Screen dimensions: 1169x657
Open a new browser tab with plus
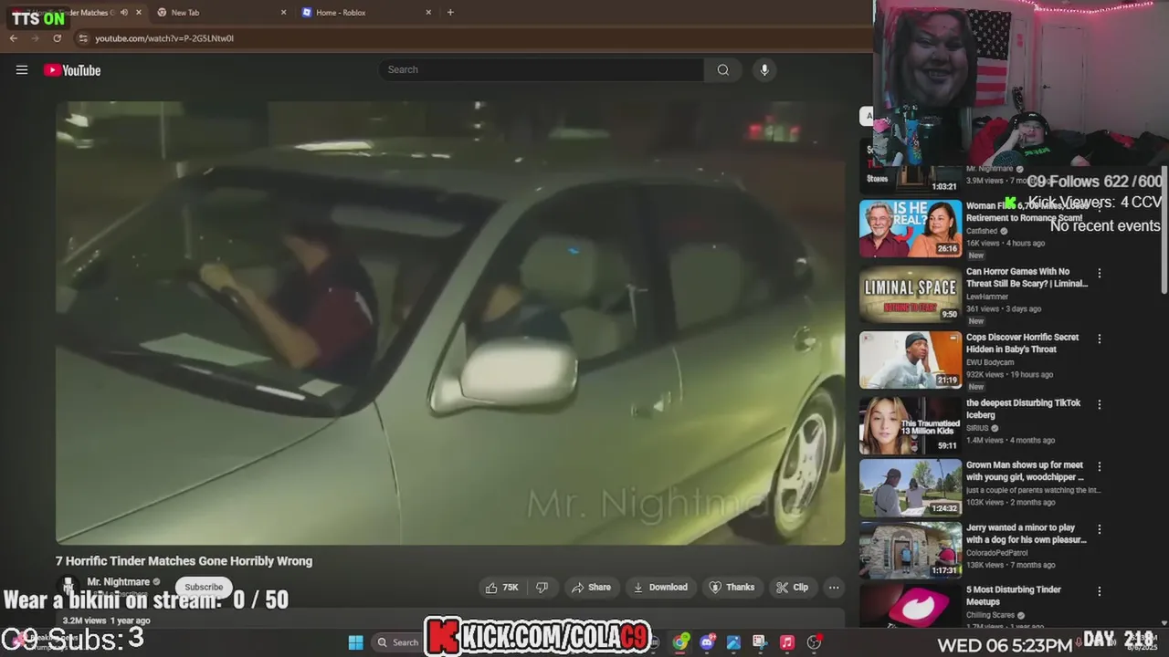coord(450,13)
